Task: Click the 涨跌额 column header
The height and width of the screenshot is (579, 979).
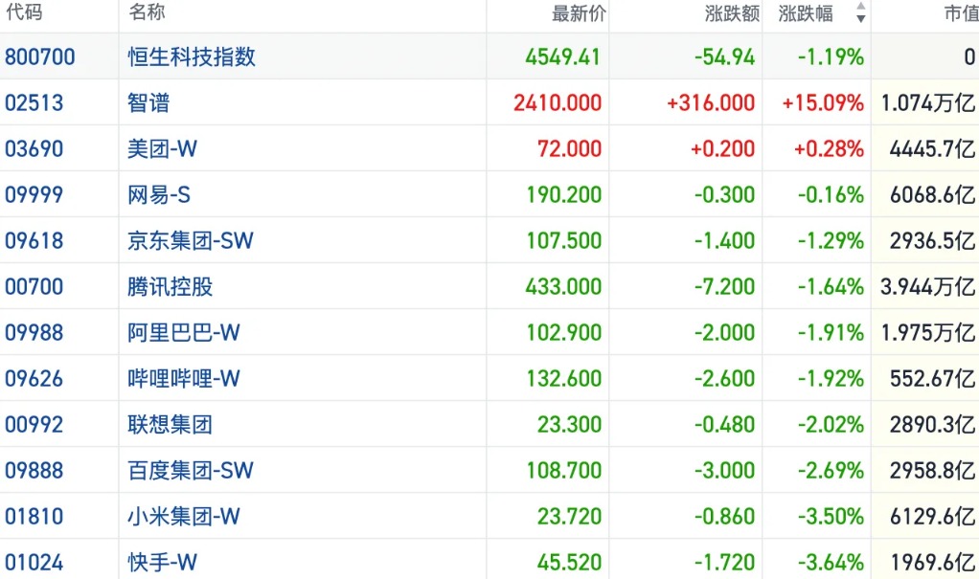Action: 732,13
